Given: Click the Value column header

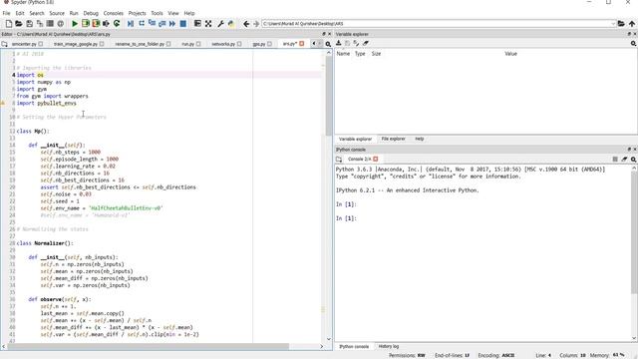Looking at the screenshot, I should coord(510,54).
